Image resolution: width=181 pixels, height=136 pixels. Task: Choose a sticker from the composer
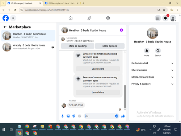(x=74, y=116)
